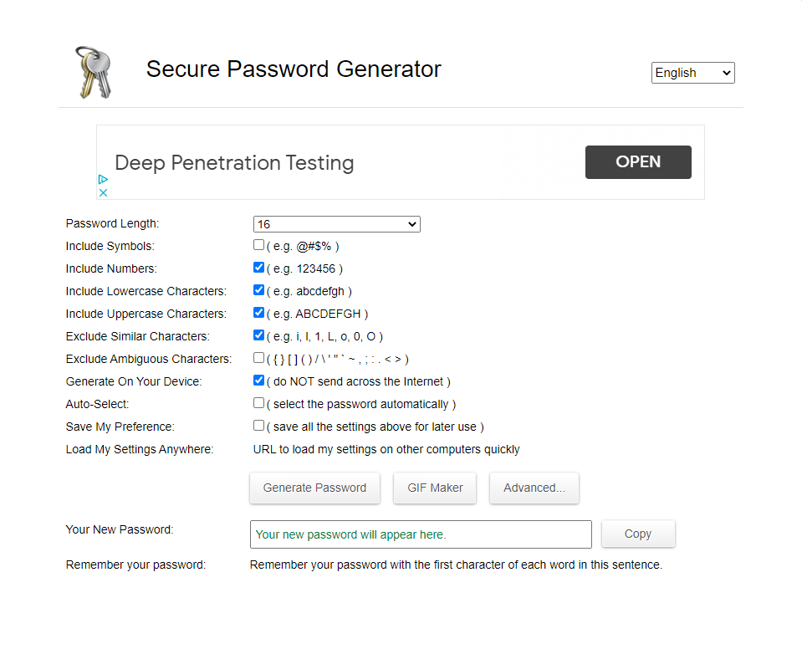Click the ad info triangle icon
The width and height of the screenshot is (802, 649).
click(x=103, y=179)
